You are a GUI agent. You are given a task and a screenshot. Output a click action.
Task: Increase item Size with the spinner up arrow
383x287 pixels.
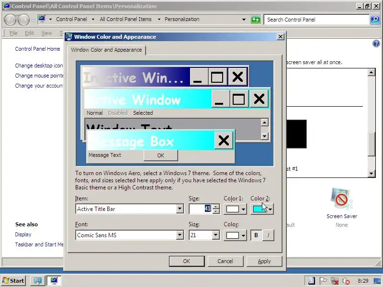tap(216, 207)
